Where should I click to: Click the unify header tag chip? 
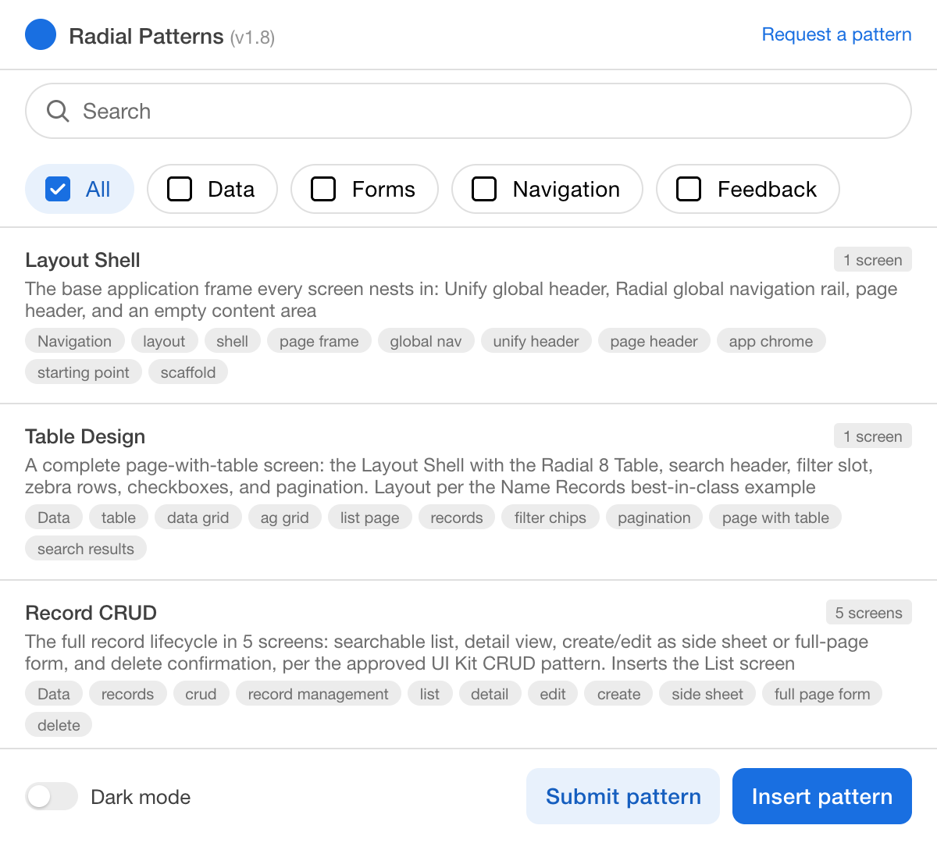pyautogui.click(x=536, y=341)
